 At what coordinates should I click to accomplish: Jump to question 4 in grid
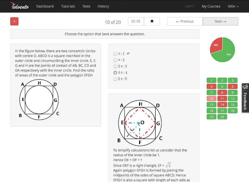pos(212,86)
